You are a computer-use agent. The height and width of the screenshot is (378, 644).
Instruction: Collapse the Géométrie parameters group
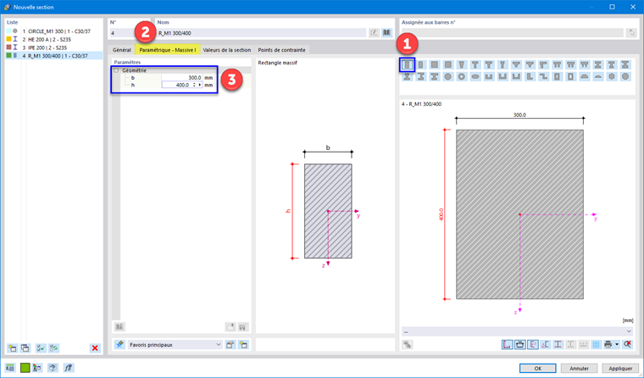(116, 70)
